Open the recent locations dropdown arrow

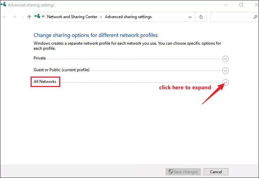(x=22, y=17)
